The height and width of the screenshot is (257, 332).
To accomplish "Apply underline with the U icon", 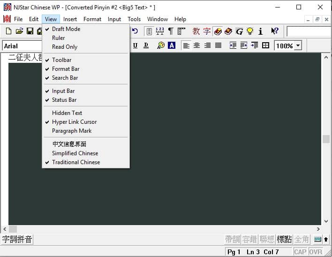I will (x=135, y=45).
